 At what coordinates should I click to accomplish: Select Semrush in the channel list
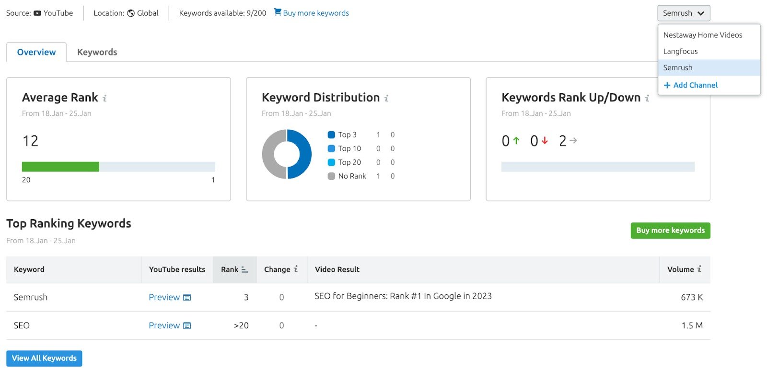click(678, 67)
